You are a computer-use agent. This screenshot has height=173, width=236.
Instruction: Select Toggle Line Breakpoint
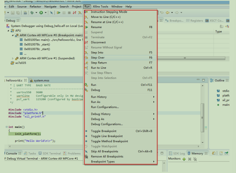click(120, 136)
